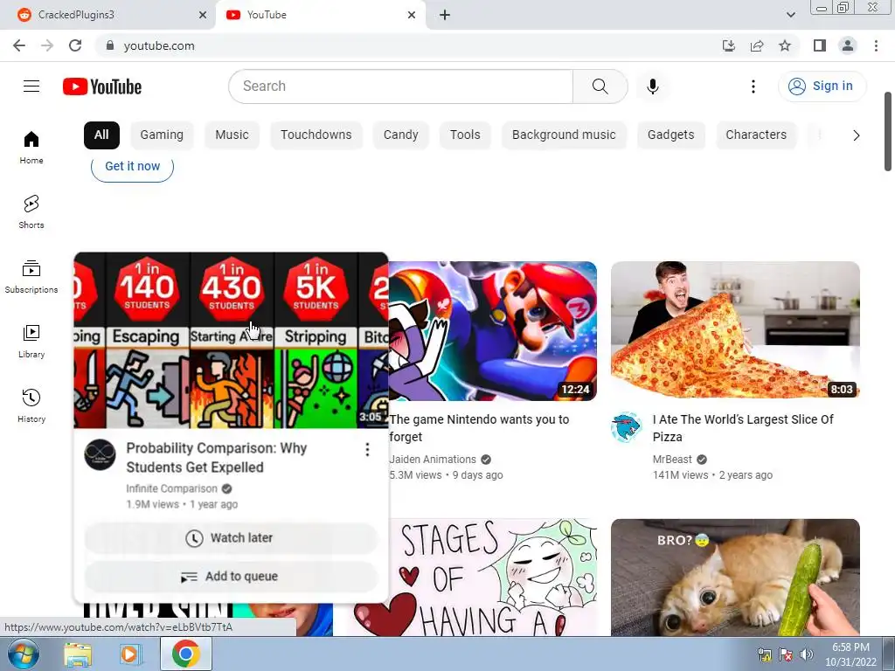Open the Jaiden Animations channel link
The width and height of the screenshot is (895, 671).
[x=433, y=460]
